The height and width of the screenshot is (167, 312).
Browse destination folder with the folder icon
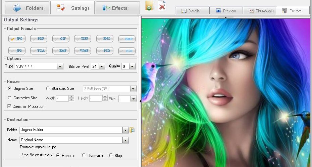[x=132, y=130]
